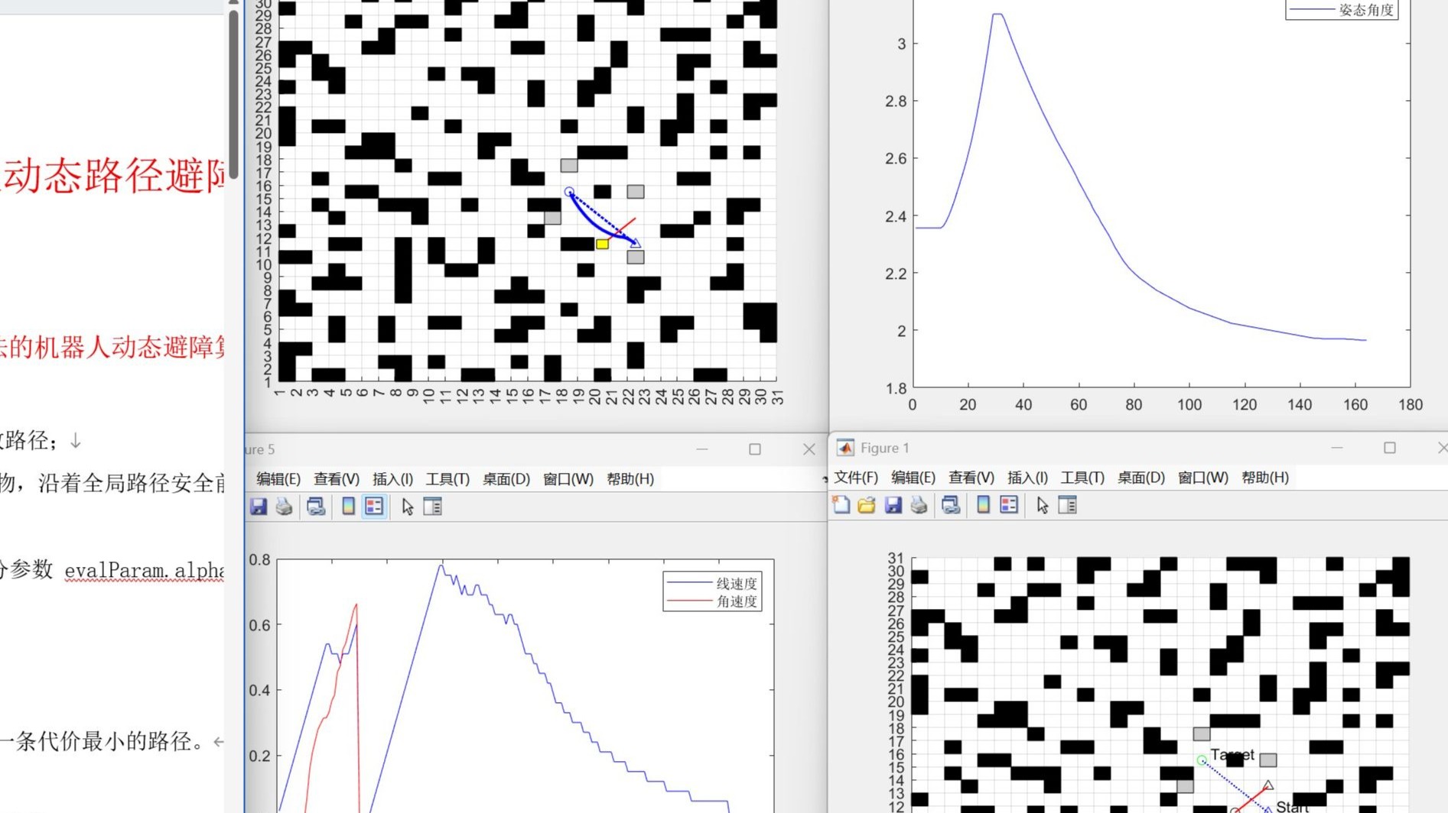The width and height of the screenshot is (1448, 813).
Task: Open the 帮助(H) menu in Figure 1
Action: pyautogui.click(x=1265, y=478)
